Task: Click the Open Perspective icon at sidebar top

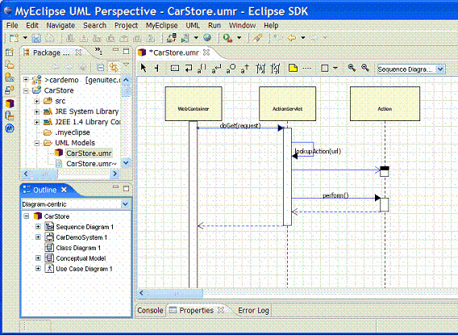Action: [10, 52]
